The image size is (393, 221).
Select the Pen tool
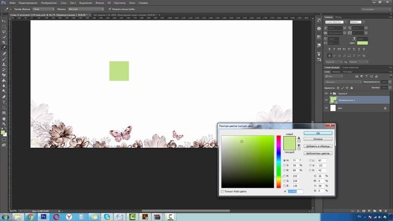point(4,97)
